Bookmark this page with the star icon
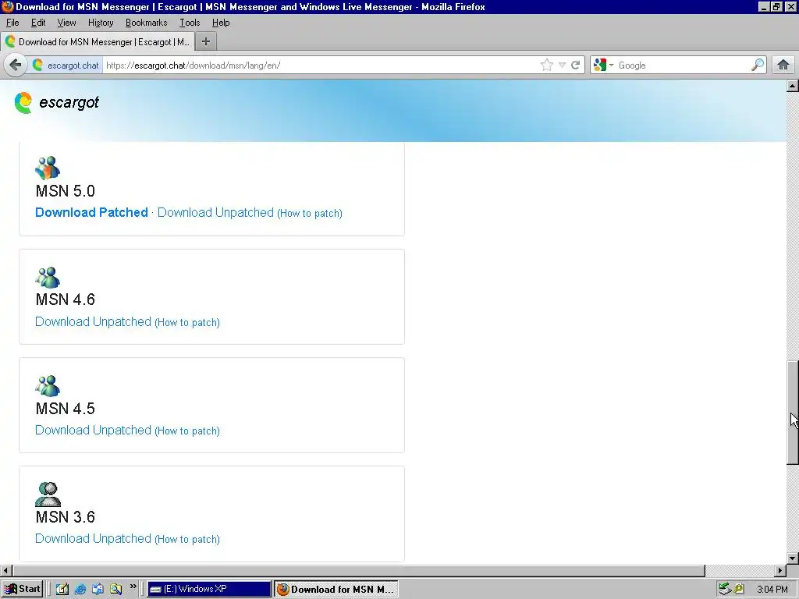799x599 pixels. point(547,66)
